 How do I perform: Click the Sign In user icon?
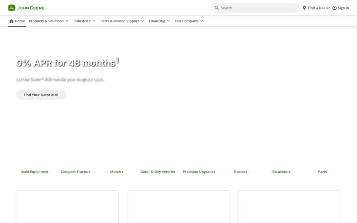coord(334,8)
